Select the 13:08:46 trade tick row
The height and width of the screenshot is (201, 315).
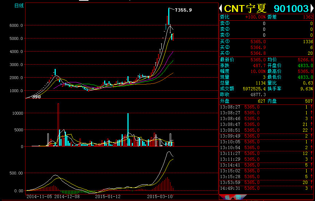(x=266, y=119)
